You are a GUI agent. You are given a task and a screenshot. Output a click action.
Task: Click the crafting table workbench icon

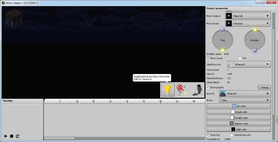coord(14,19)
